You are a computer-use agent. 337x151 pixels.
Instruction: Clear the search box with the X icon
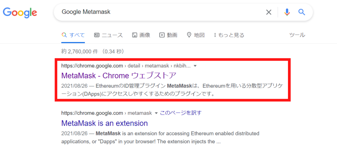coord(269,12)
